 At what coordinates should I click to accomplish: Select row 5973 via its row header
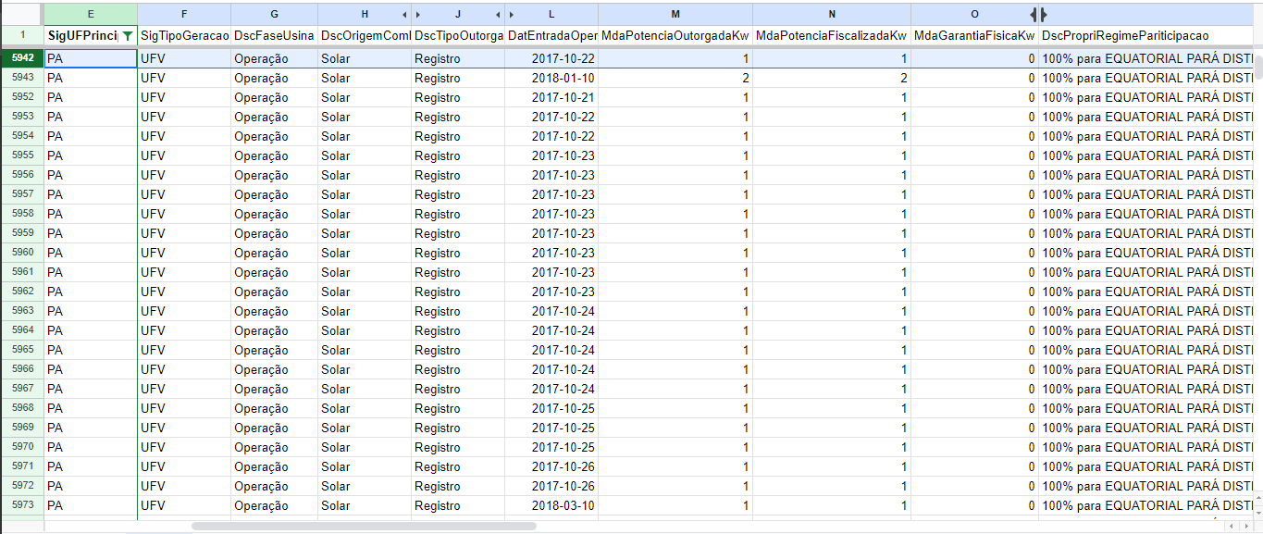[23, 505]
